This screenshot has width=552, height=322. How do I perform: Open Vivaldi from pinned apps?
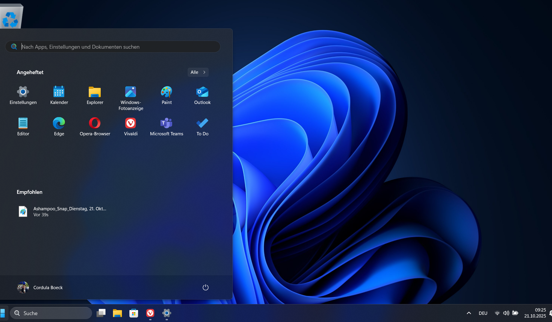[x=131, y=126]
